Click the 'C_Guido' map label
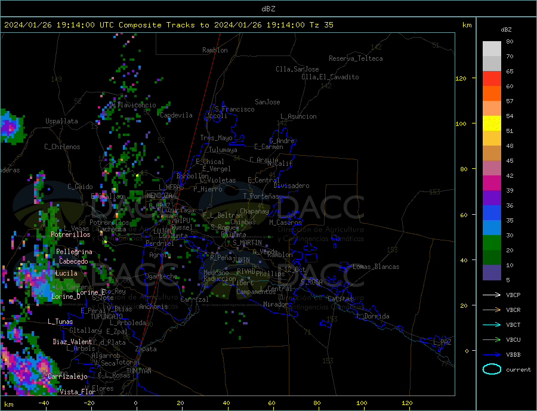The width and height of the screenshot is (537, 411). (x=80, y=187)
